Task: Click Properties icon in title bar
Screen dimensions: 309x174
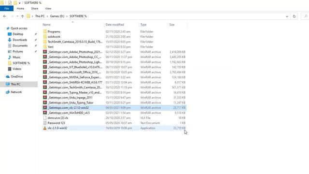Action: [x=10, y=3]
